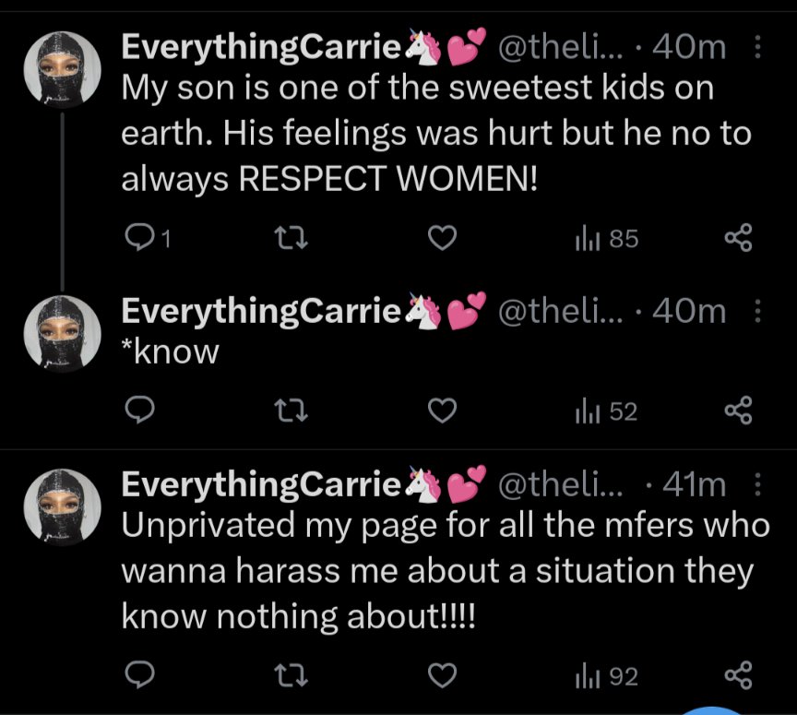The width and height of the screenshot is (797, 715).
Task: Like the 'Unprivated my page' tweet
Action: click(446, 677)
